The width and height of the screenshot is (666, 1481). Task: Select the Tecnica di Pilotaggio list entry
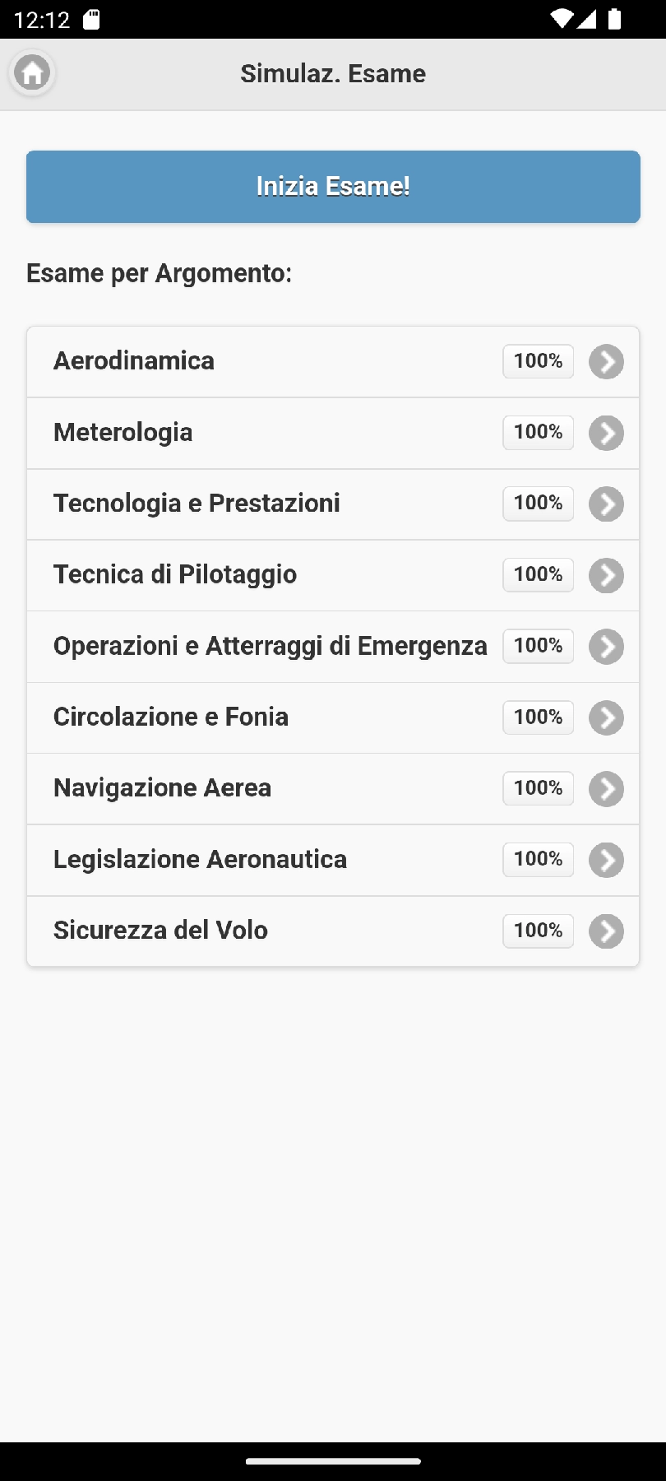175,574
